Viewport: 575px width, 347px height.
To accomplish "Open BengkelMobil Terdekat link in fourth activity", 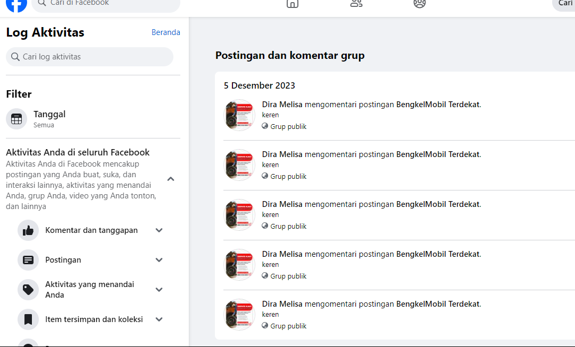I will [438, 254].
